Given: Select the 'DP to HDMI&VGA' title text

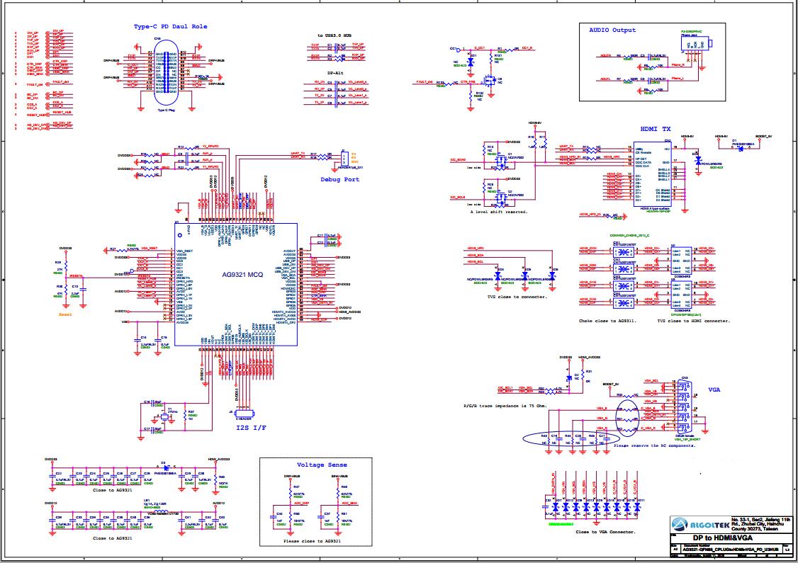Looking at the screenshot, I should pos(722,538).
